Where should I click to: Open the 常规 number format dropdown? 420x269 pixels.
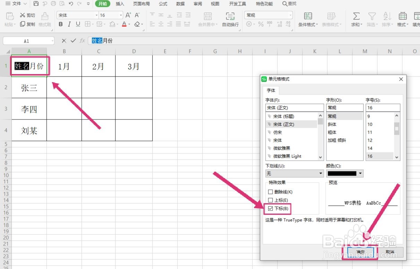point(290,15)
